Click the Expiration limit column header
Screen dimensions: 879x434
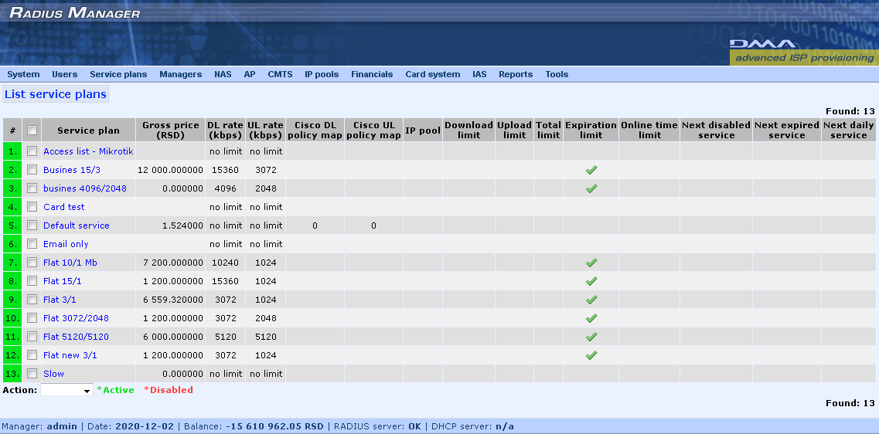tap(591, 130)
